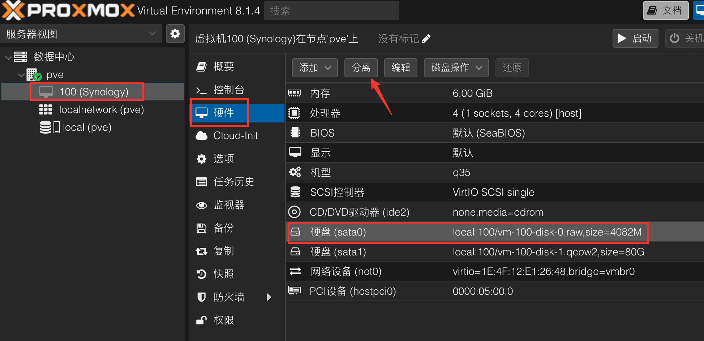Open the 监视器 monitor tab
This screenshot has width=704, height=341.
237,205
